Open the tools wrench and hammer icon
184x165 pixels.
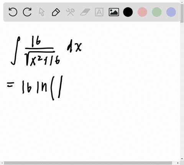tap(71, 12)
